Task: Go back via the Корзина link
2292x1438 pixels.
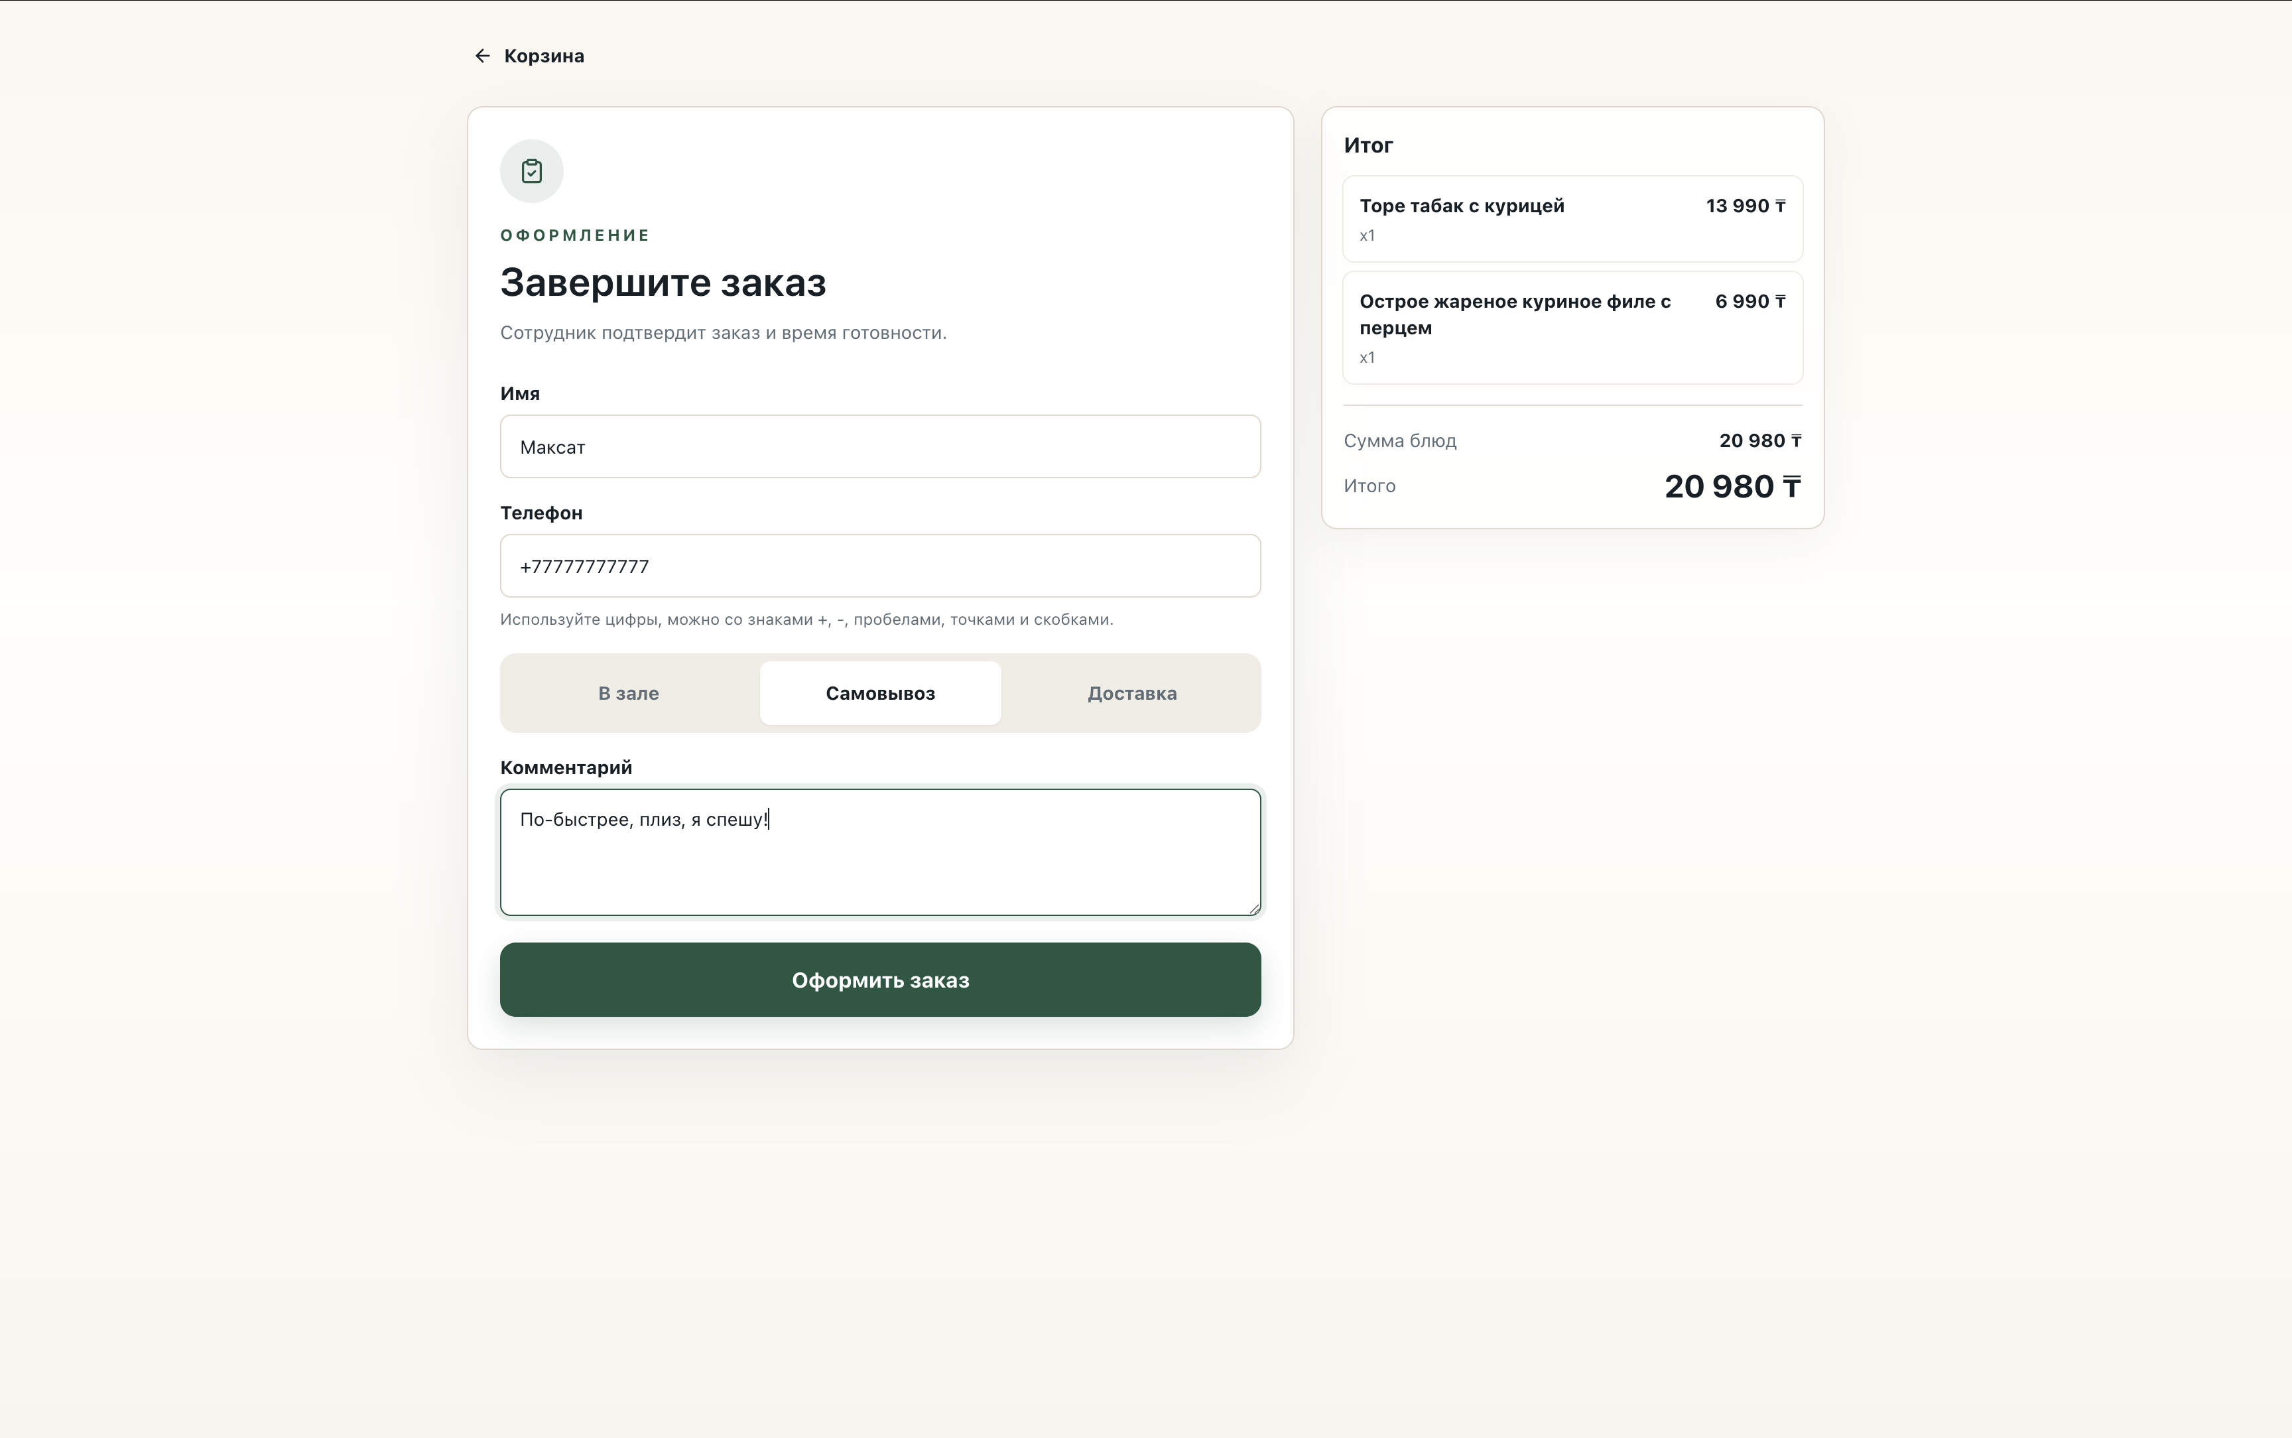Action: [x=529, y=56]
